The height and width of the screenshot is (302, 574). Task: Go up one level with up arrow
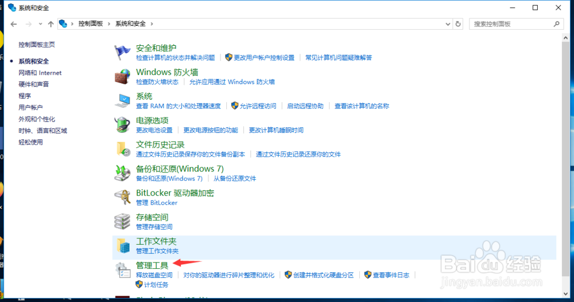[x=51, y=24]
